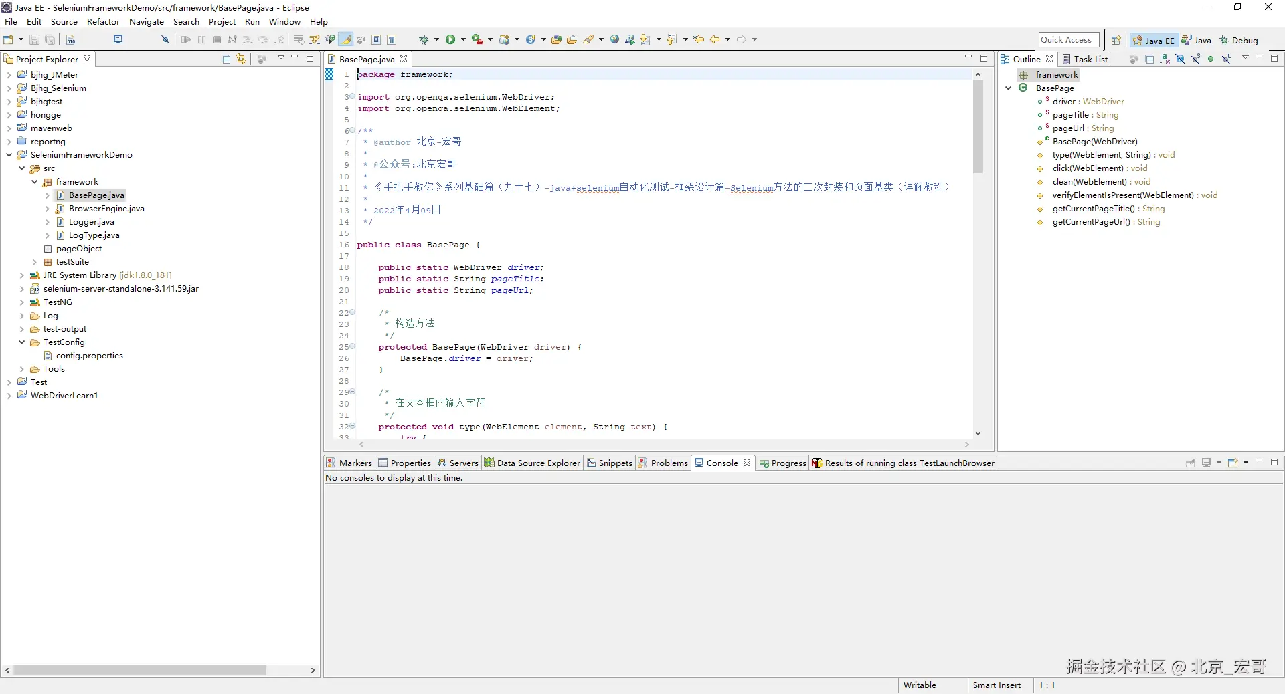This screenshot has width=1285, height=694.
Task: Click the Open Type icon in toolbar
Action: click(x=556, y=40)
